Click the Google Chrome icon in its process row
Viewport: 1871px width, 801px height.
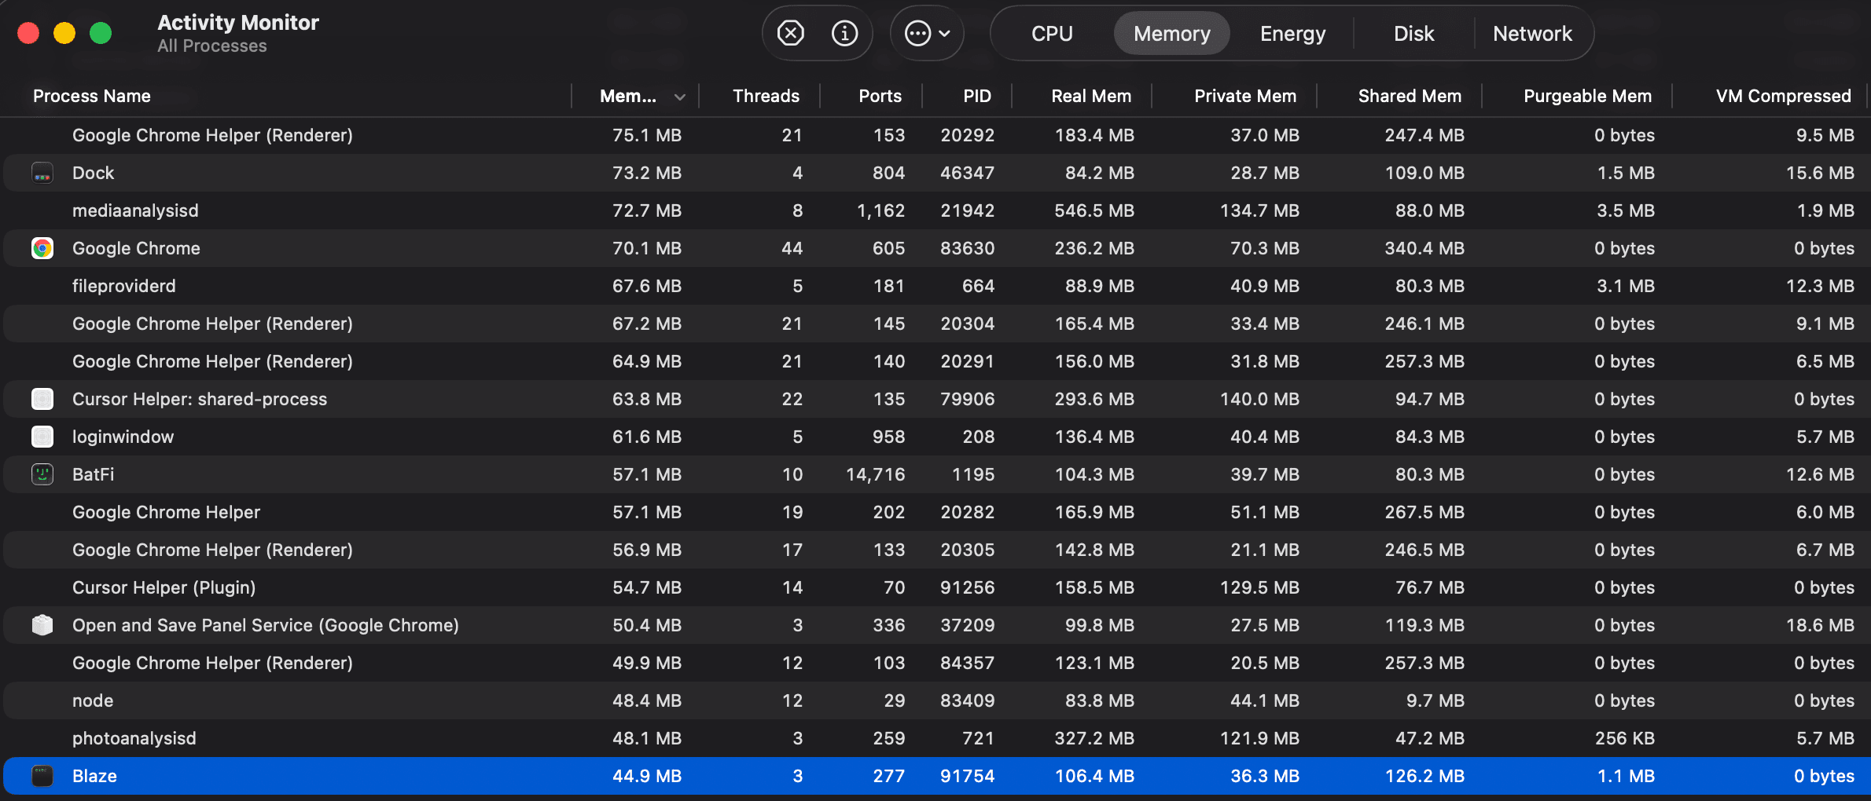click(x=42, y=248)
